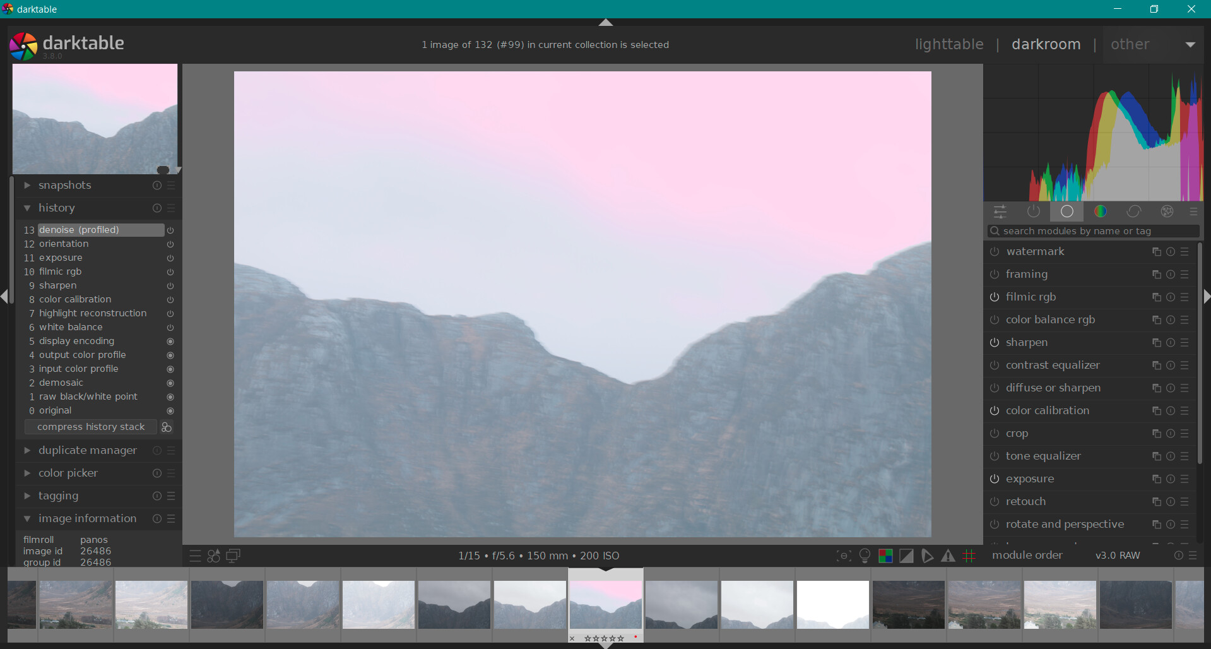Reset the history panel
The image size is (1211, 649).
click(x=157, y=208)
